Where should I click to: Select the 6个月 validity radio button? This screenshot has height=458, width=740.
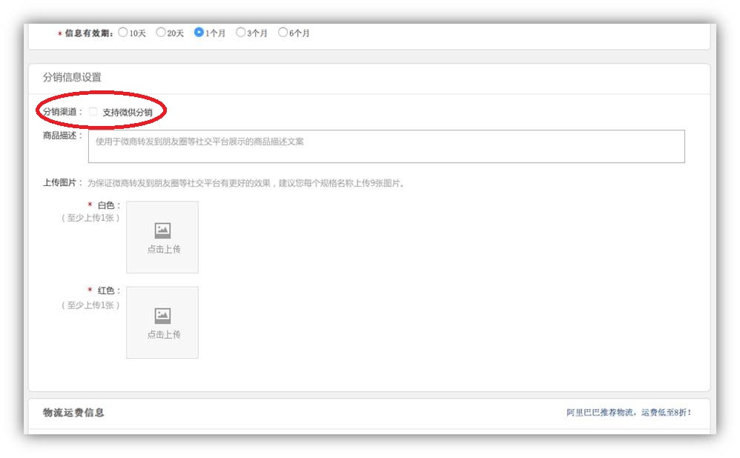[283, 32]
